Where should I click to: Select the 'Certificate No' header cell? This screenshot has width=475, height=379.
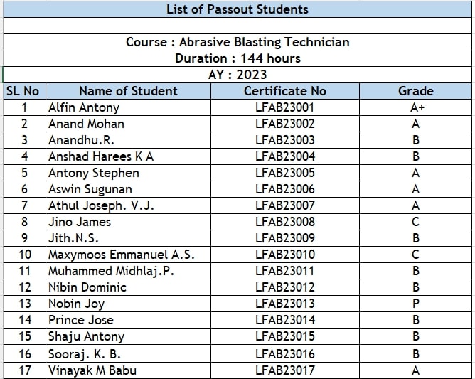[x=285, y=91]
